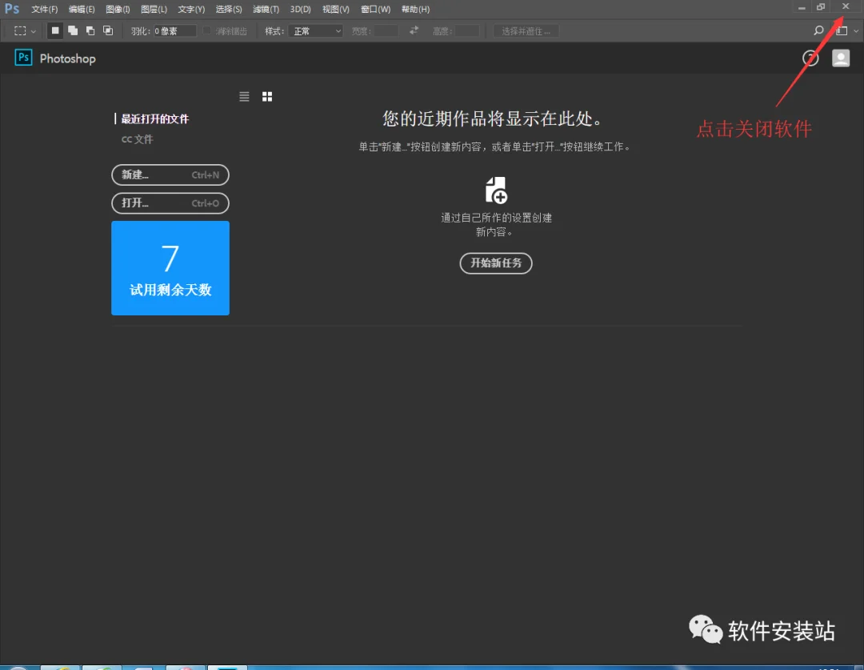Click the rectangular marquee tool preset icon
Image resolution: width=864 pixels, height=670 pixels.
20,31
